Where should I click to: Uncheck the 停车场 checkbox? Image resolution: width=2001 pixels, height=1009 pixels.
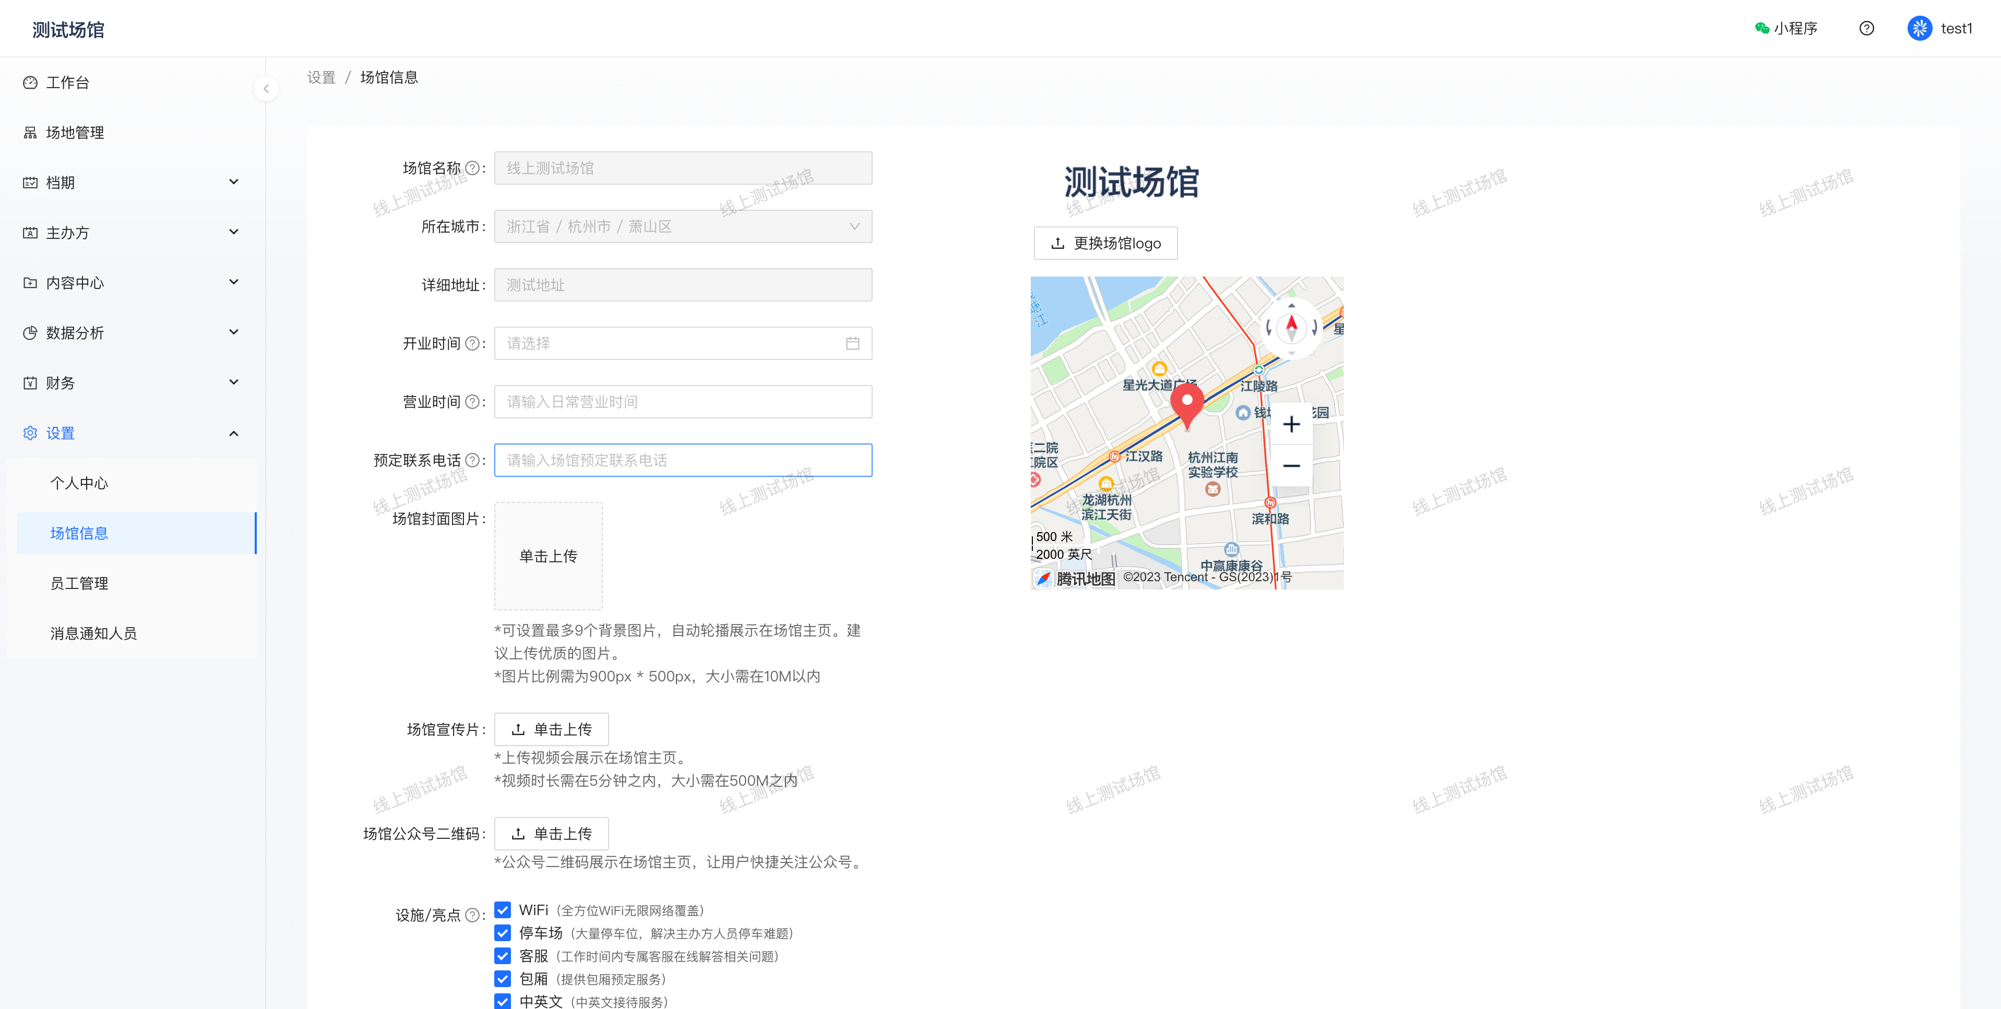[503, 933]
